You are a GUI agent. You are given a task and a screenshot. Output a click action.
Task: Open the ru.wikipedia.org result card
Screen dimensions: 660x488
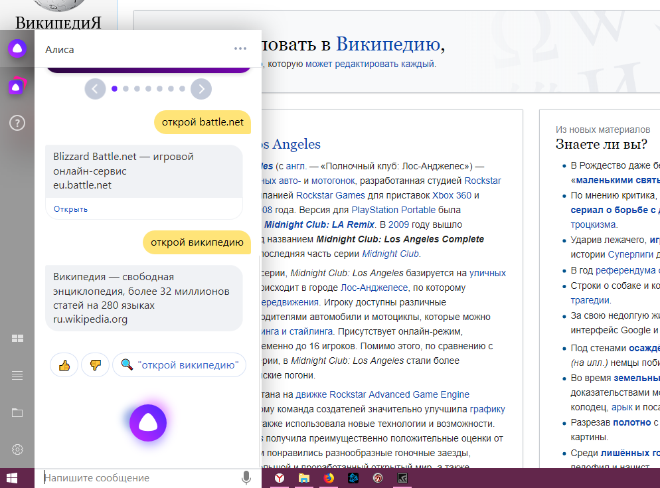click(144, 298)
